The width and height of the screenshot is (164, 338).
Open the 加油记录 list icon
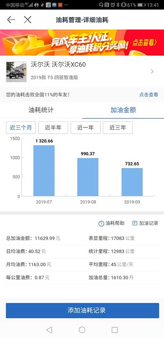tap(135, 223)
